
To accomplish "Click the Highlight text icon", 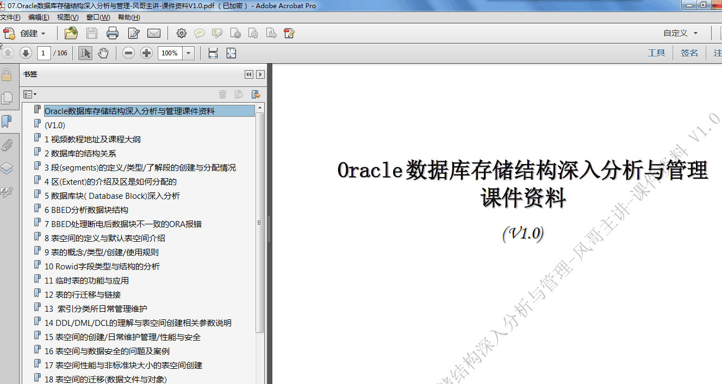I will point(217,33).
